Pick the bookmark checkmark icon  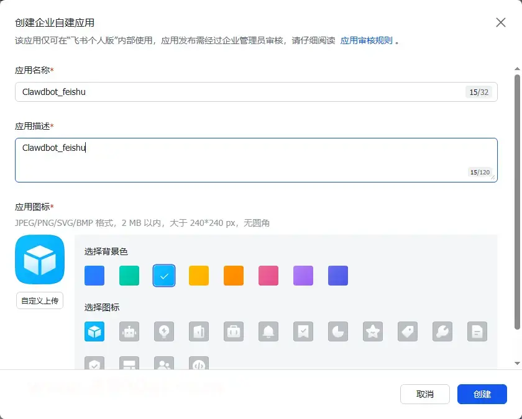(x=303, y=331)
